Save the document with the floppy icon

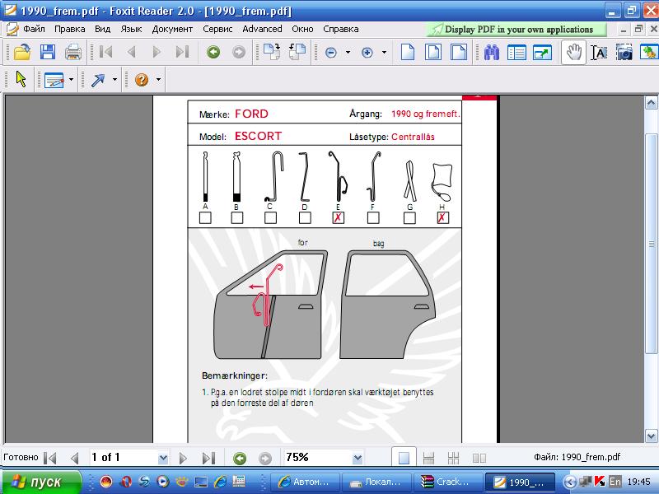point(48,53)
